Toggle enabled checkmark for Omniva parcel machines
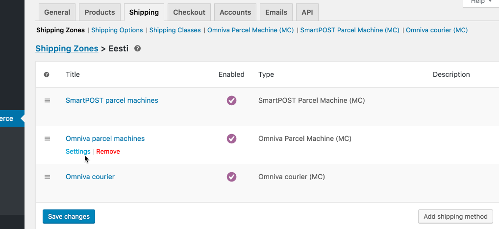 232,138
